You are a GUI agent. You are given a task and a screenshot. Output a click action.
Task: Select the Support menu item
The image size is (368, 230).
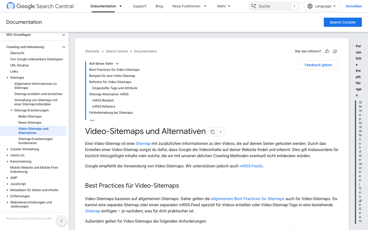[140, 6]
